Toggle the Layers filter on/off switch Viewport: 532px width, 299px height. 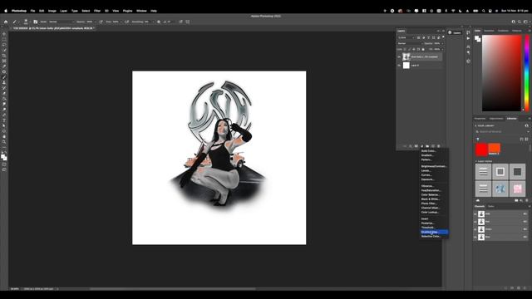point(443,37)
